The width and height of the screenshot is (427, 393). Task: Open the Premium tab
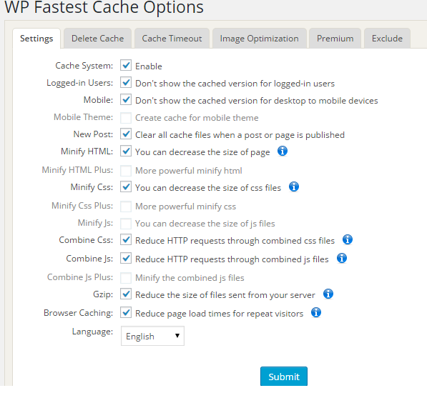335,39
